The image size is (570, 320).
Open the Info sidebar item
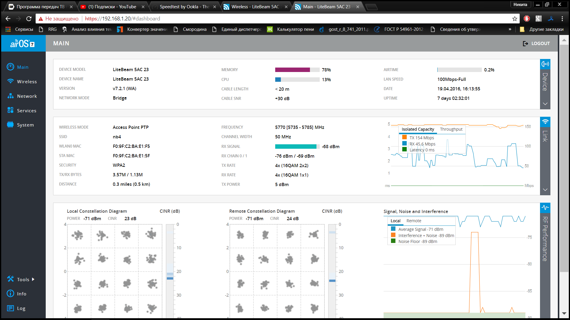[17, 294]
